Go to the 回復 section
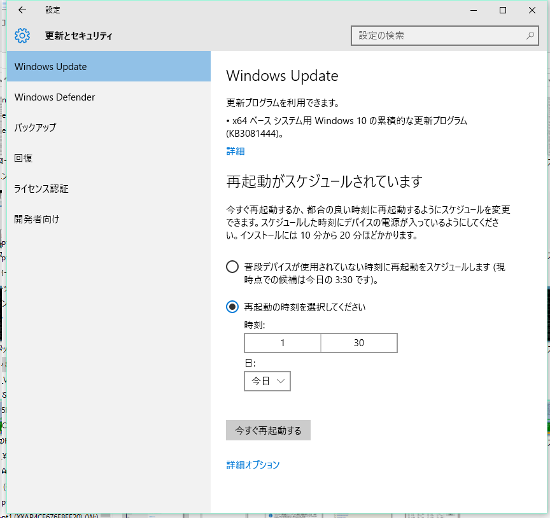Screen dimensions: 550x518 [109, 158]
